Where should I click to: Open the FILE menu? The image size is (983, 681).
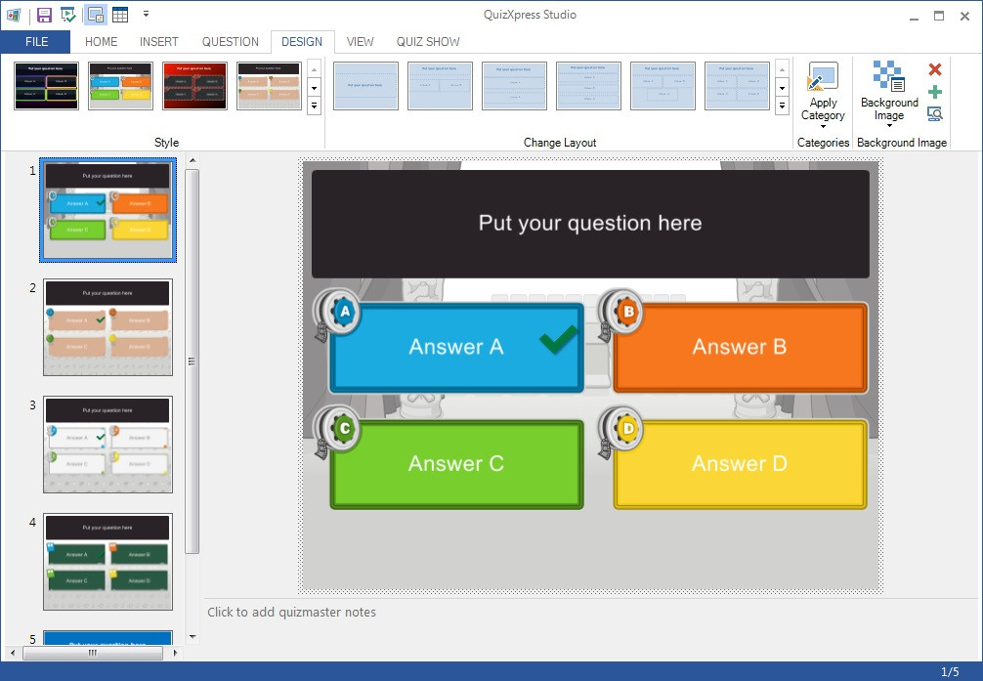36,41
